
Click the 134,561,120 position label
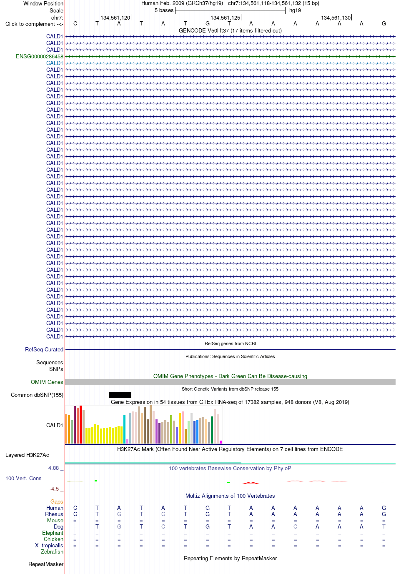[115, 18]
